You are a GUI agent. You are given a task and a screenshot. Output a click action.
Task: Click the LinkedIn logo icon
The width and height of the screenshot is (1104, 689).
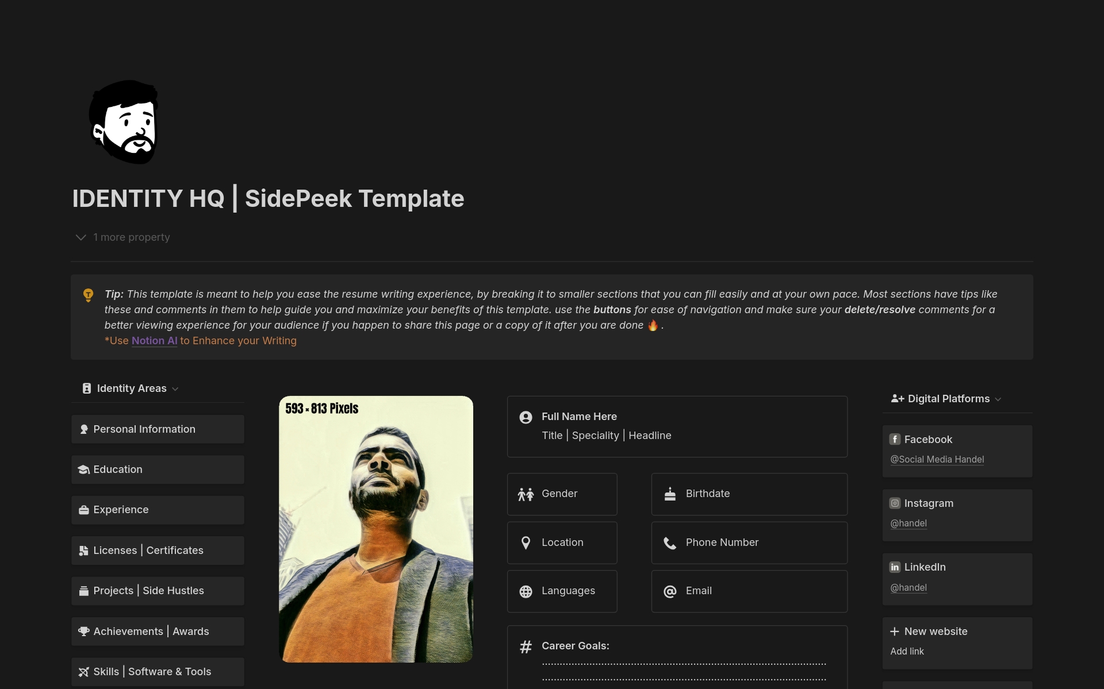895,567
